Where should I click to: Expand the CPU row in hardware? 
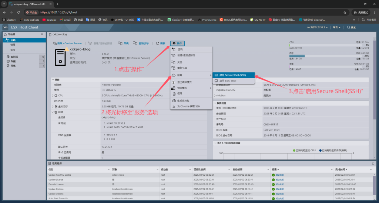click(53, 96)
